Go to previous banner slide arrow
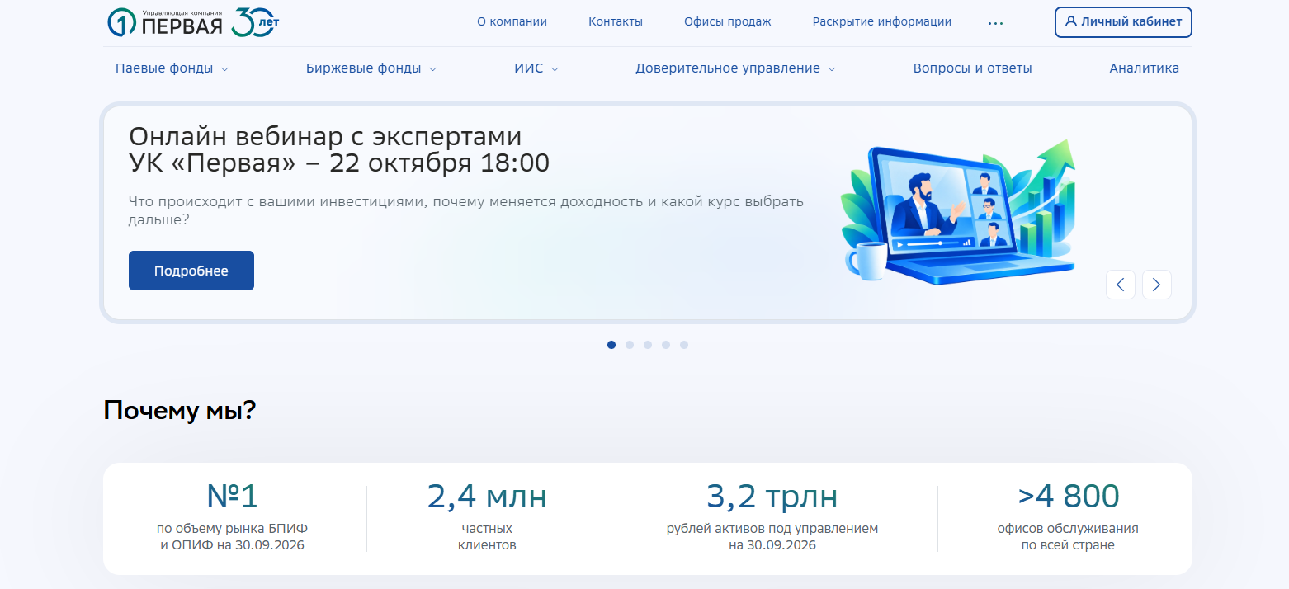The image size is (1289, 589). [x=1121, y=285]
